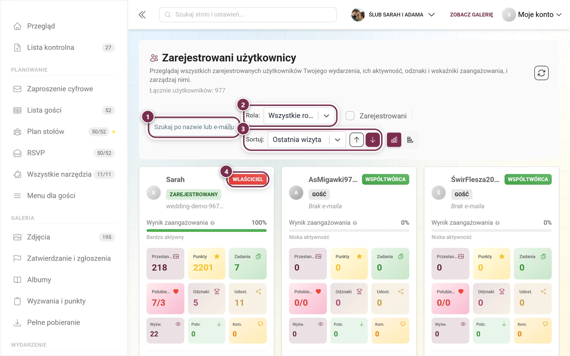Click AsMigawki97's 0% engagement progress bar
The width and height of the screenshot is (570, 356).
click(349, 231)
